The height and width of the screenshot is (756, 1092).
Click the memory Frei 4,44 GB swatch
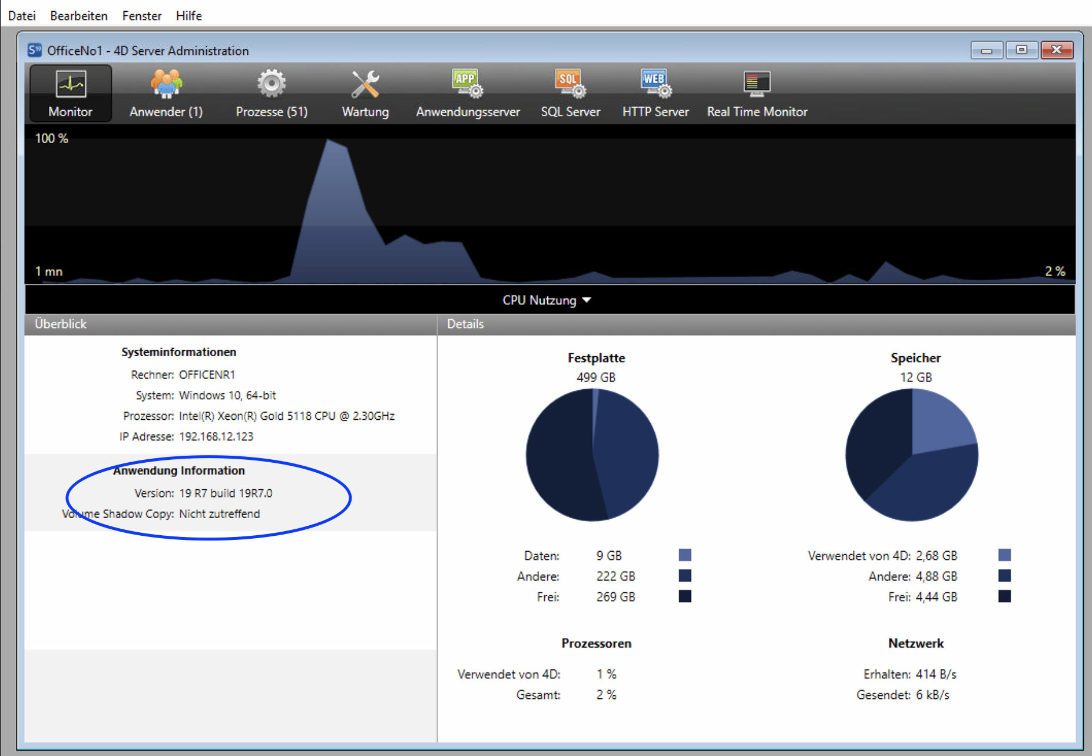pyautogui.click(x=1005, y=596)
